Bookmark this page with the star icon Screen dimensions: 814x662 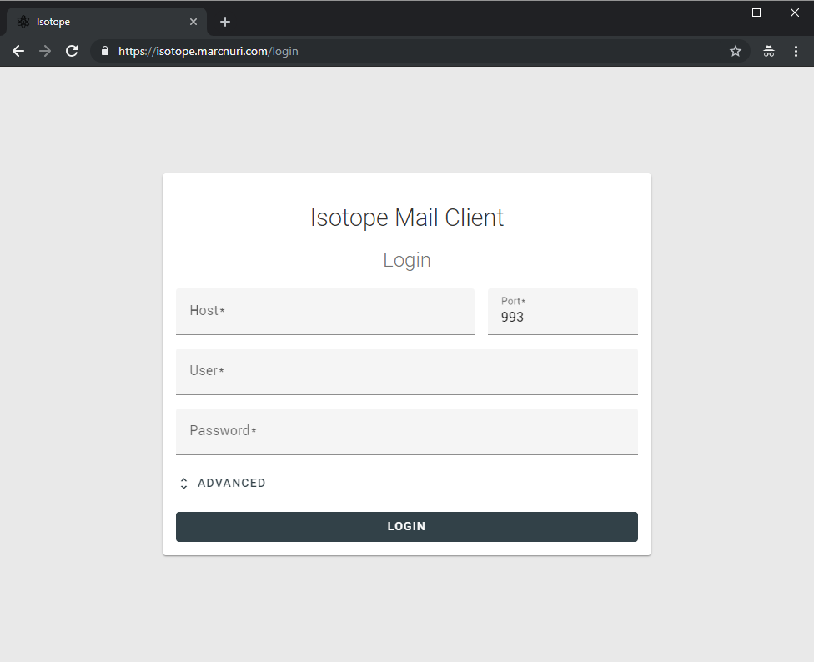pos(735,51)
